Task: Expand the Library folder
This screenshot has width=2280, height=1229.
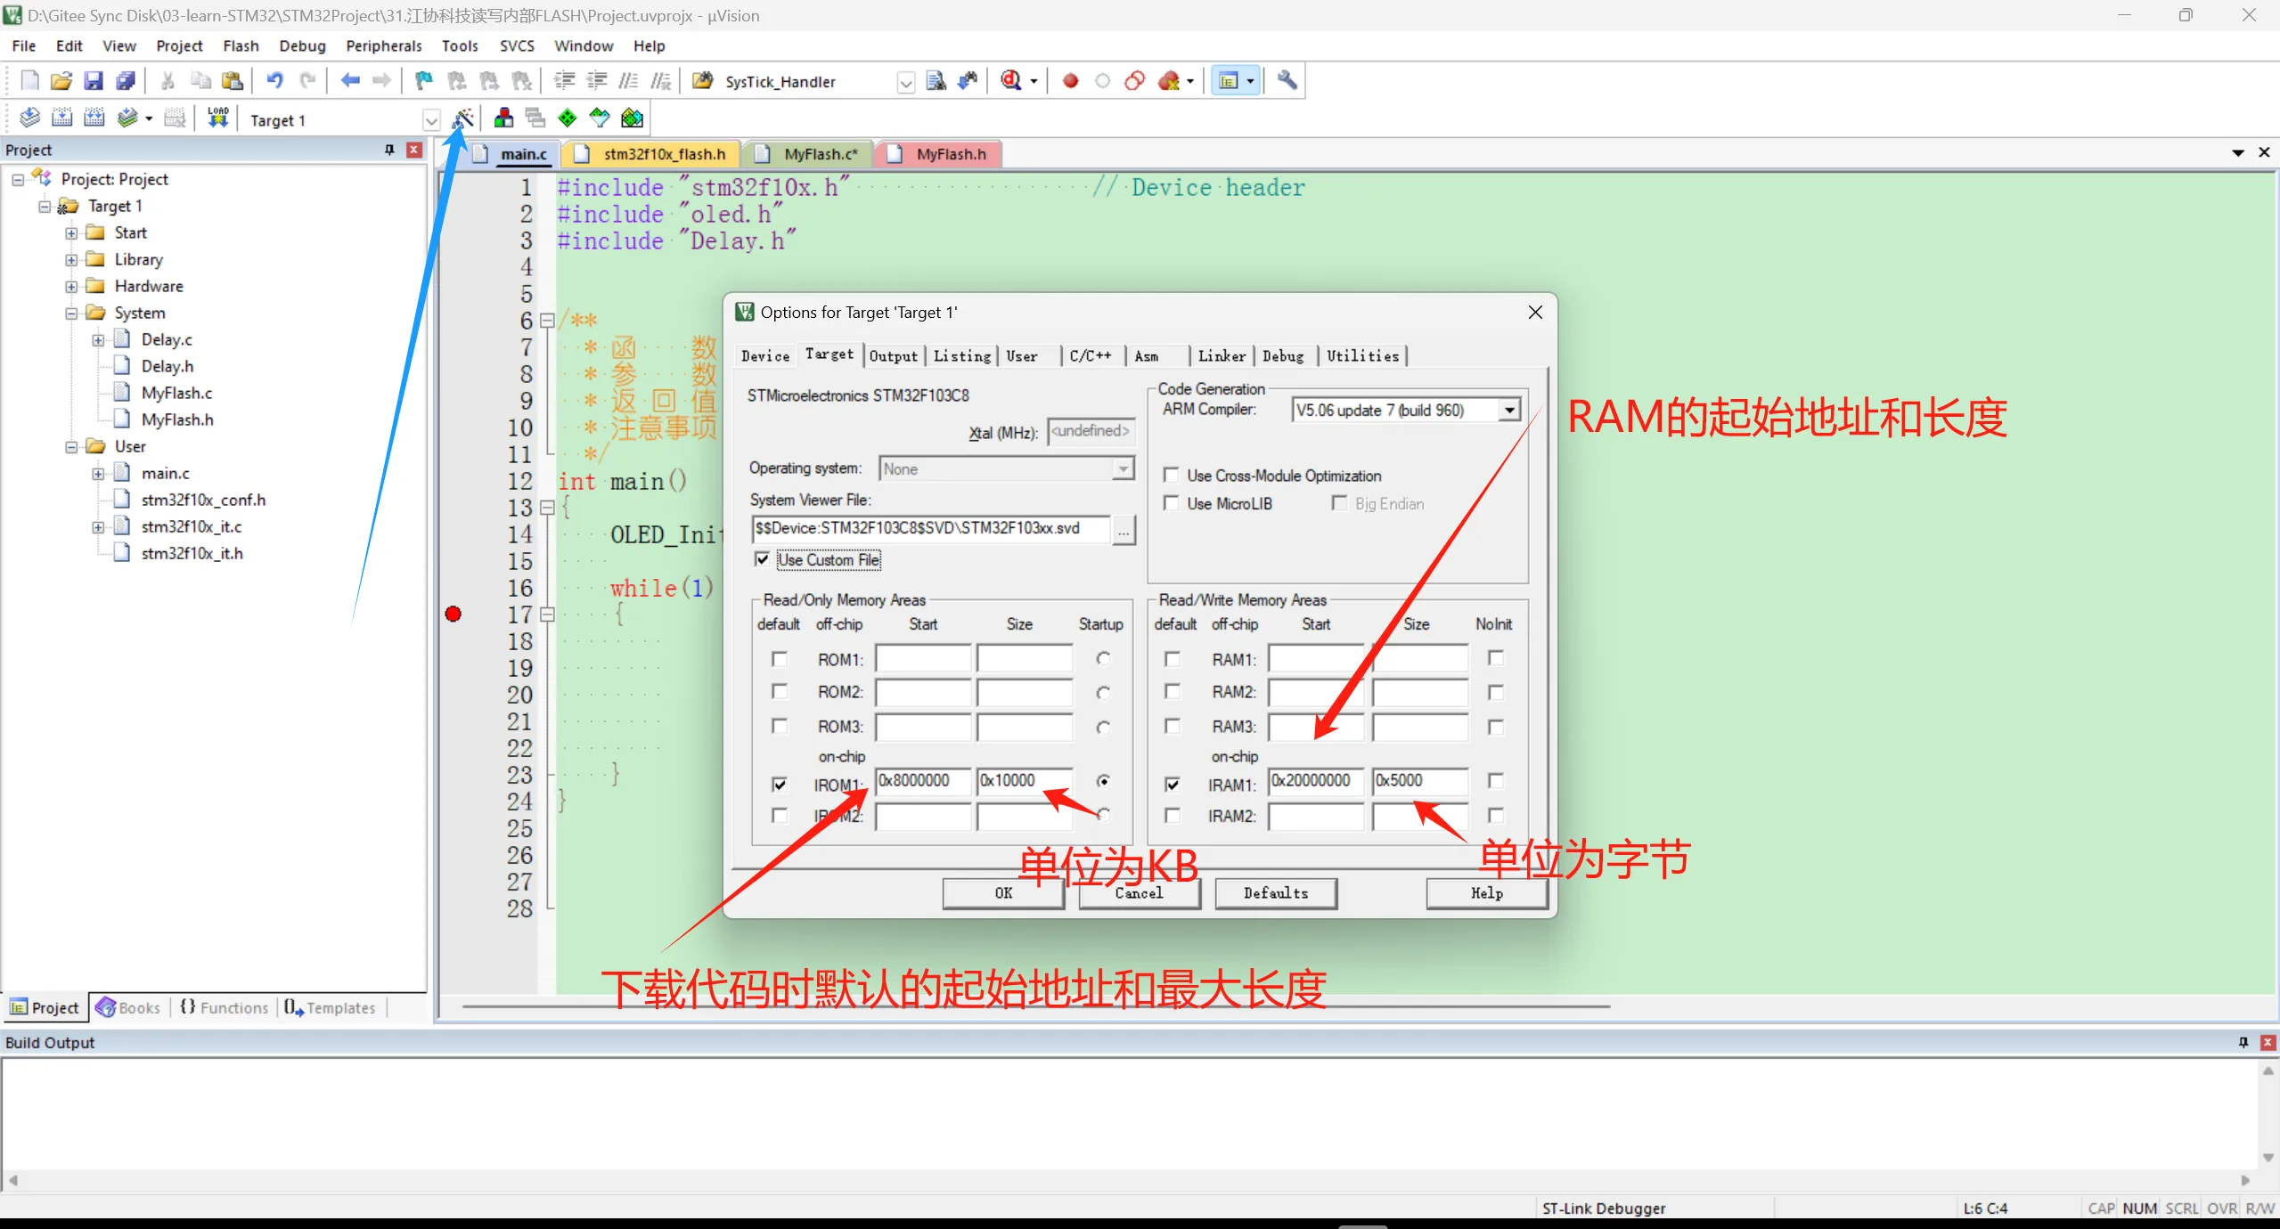Action: tap(71, 260)
